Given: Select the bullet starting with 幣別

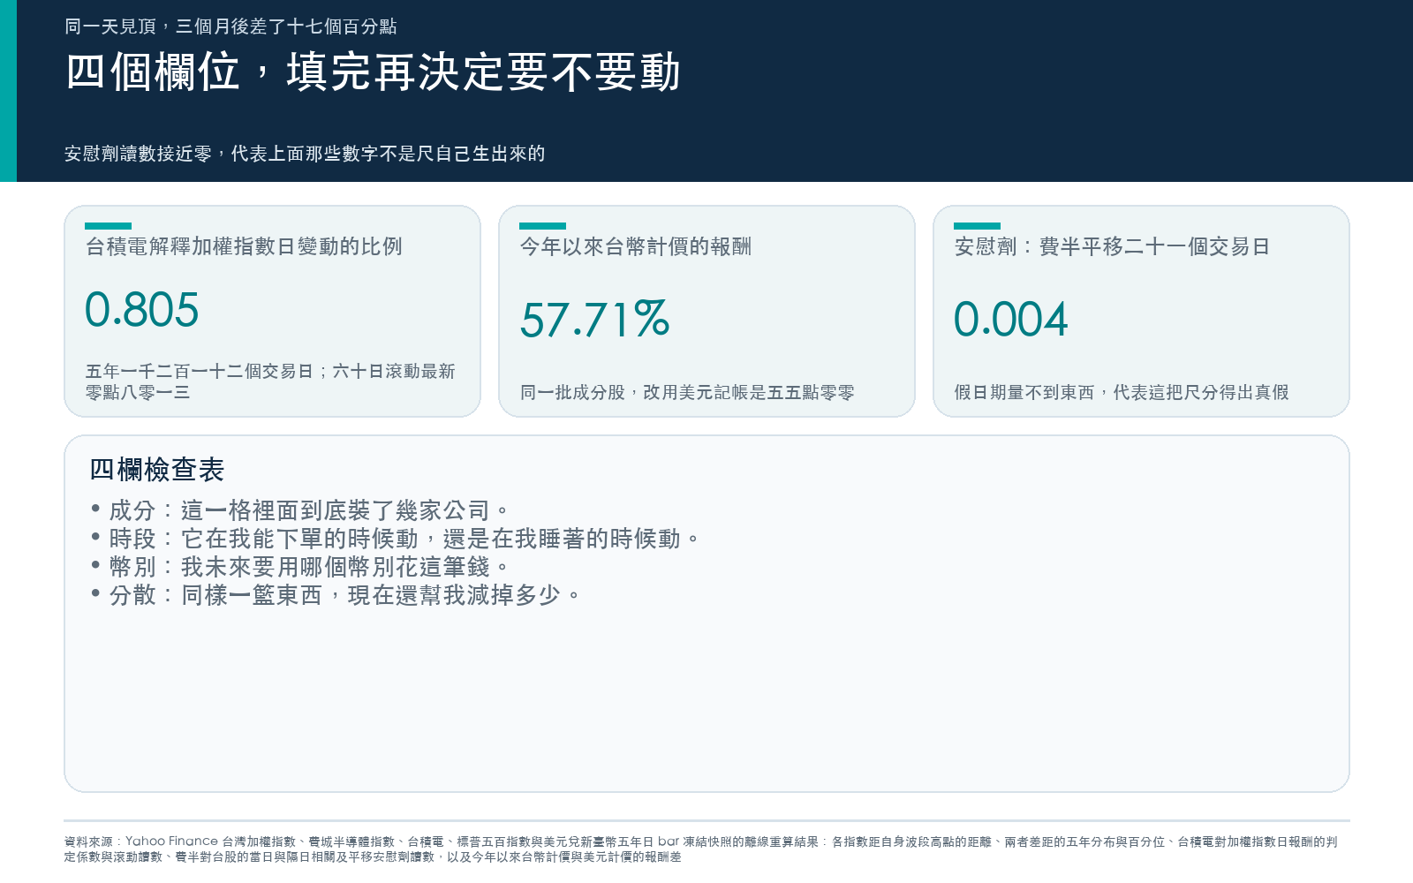Looking at the screenshot, I should click(300, 567).
